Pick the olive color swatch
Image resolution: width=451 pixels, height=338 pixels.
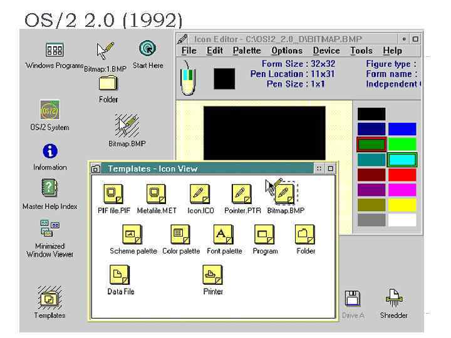[x=371, y=205]
